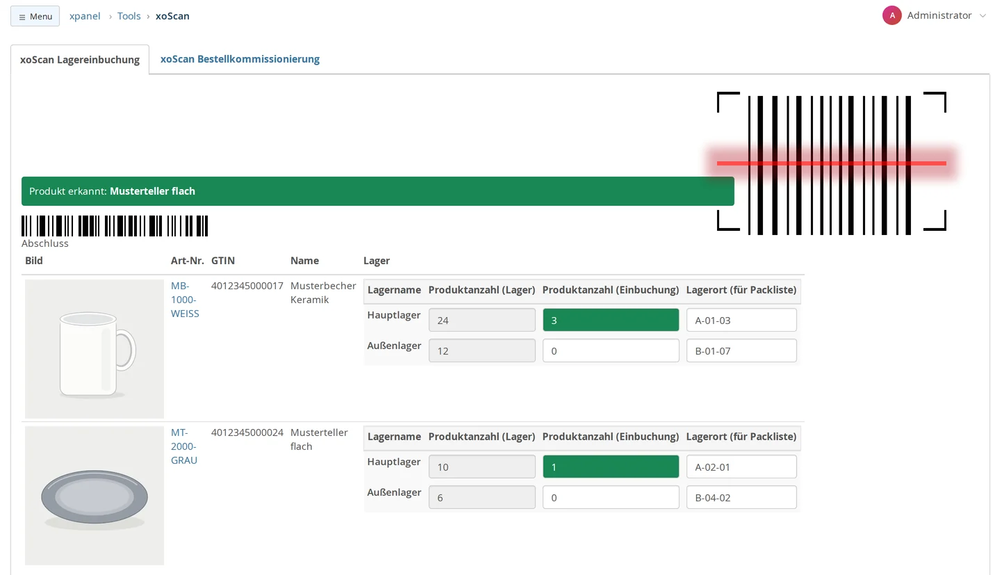Click the Lager column header
The image size is (995, 575).
[x=377, y=261]
